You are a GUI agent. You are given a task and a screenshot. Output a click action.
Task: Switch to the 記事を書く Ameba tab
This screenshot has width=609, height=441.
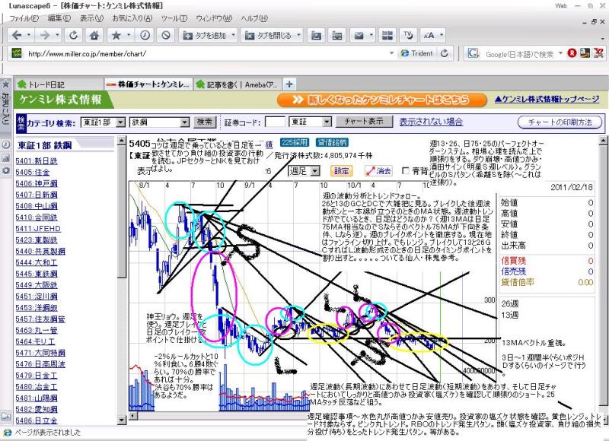click(x=238, y=84)
